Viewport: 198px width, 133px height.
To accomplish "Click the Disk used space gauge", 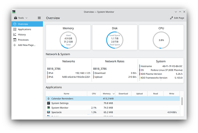I will point(115,40).
